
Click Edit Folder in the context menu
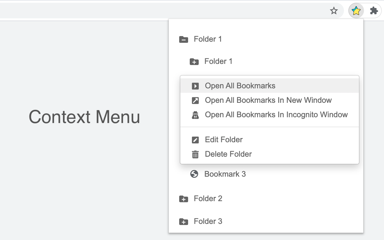pyautogui.click(x=223, y=140)
